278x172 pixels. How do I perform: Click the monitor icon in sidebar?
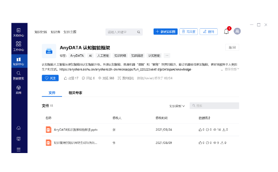pos(19,139)
